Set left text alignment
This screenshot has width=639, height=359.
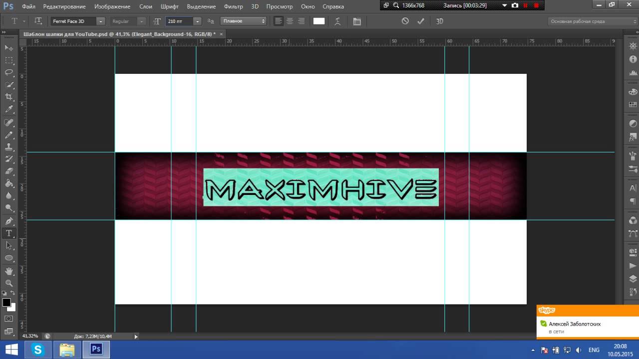point(279,21)
